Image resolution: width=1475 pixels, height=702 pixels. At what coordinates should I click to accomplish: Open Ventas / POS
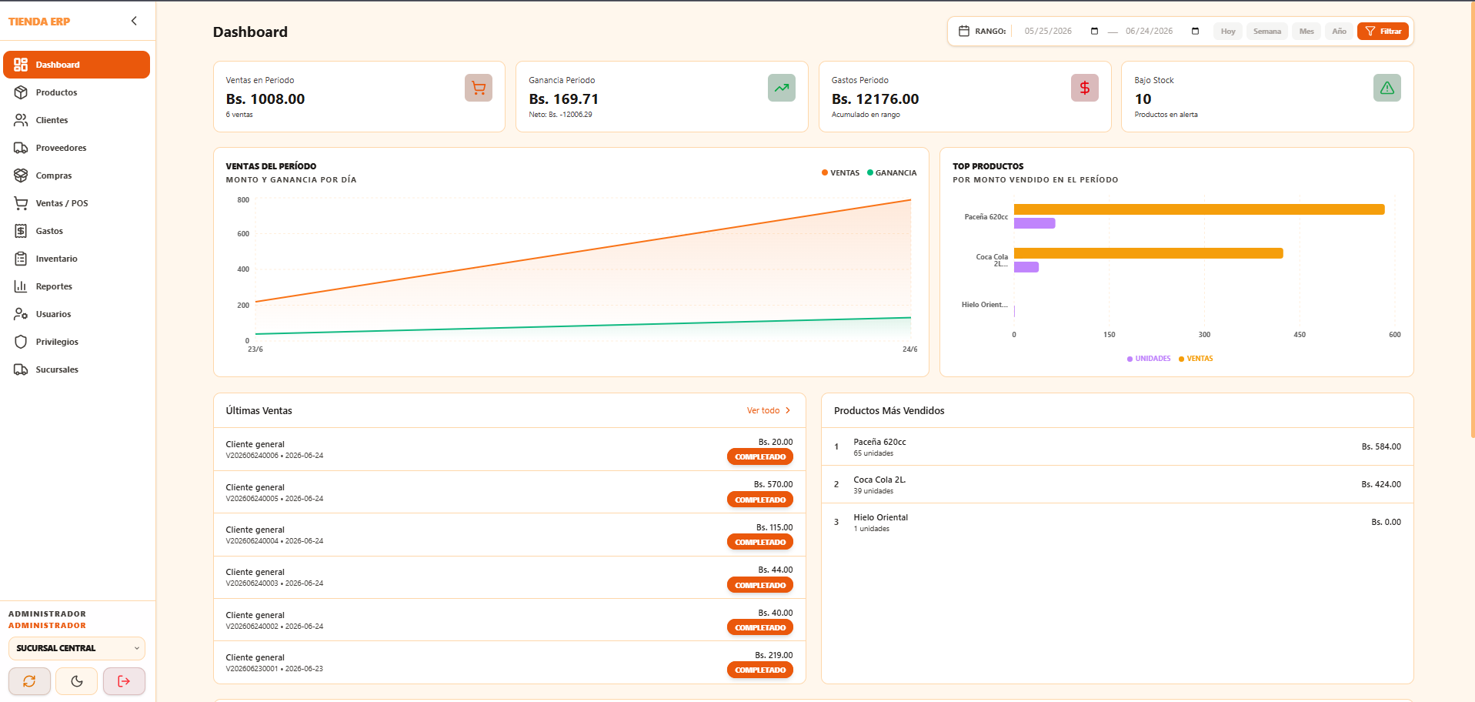click(x=76, y=203)
